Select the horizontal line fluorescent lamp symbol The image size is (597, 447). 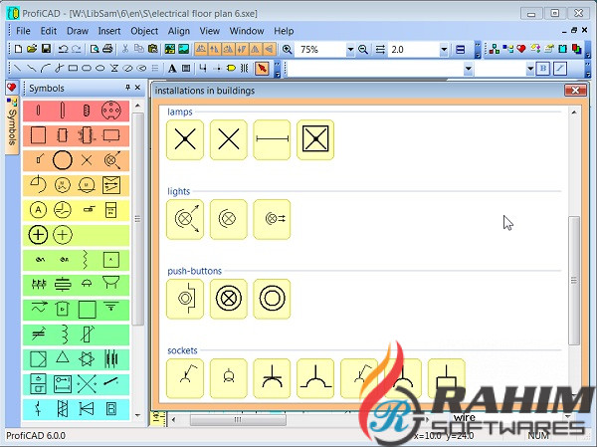(x=272, y=139)
